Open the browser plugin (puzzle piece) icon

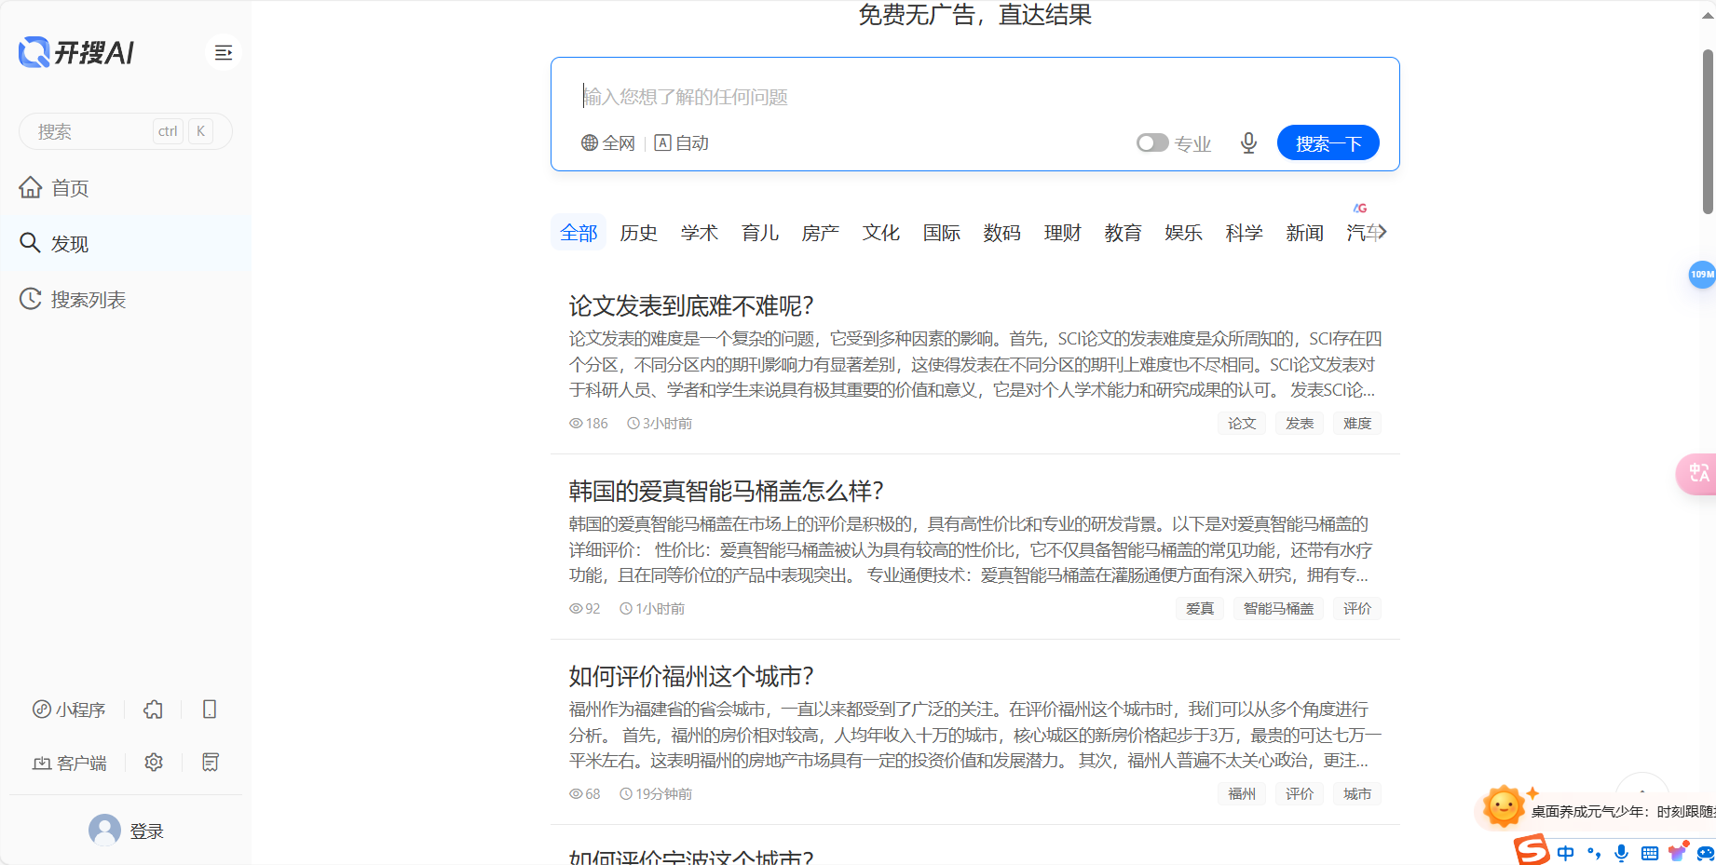153,709
